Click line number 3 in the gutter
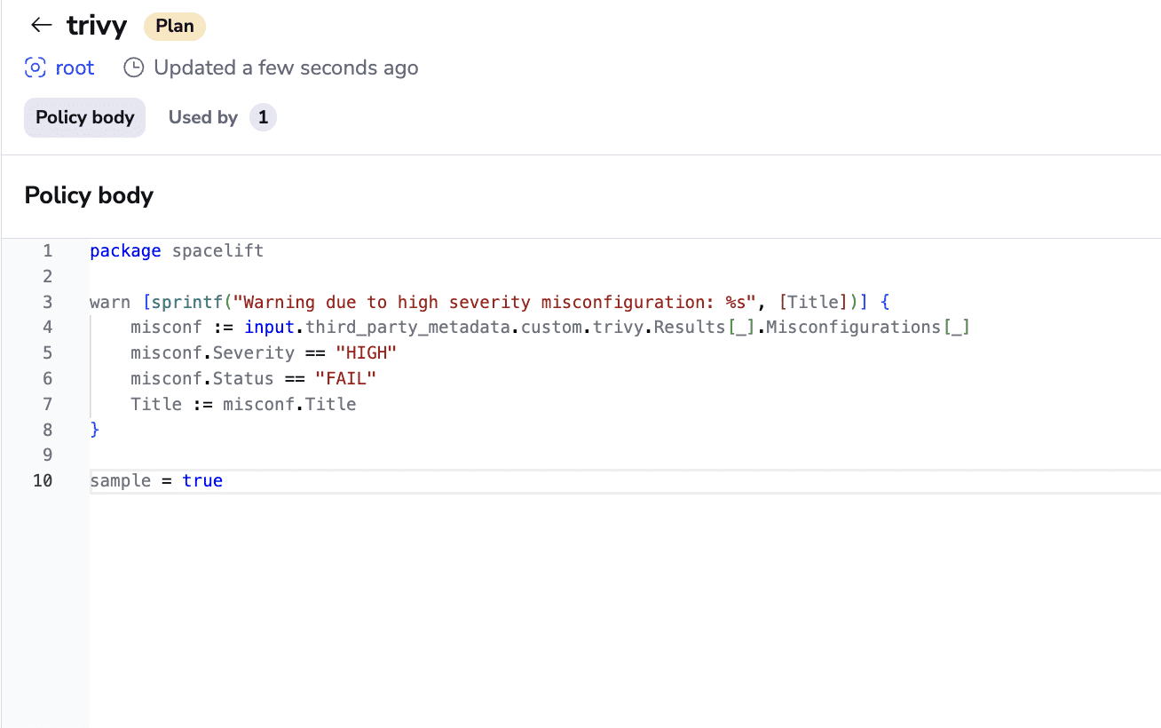This screenshot has height=728, width=1161. (x=48, y=302)
